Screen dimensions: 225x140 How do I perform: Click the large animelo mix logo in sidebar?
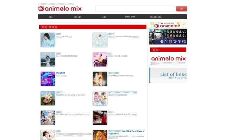(168, 58)
